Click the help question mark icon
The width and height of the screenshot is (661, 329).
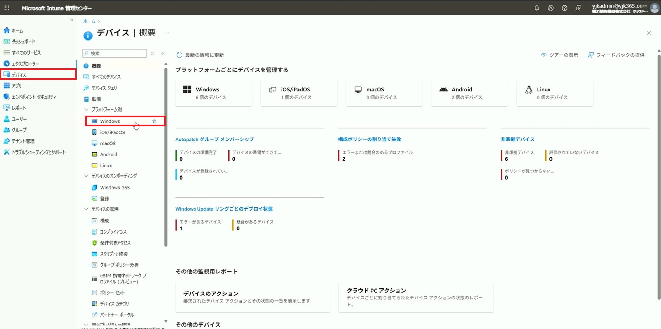tap(564, 8)
